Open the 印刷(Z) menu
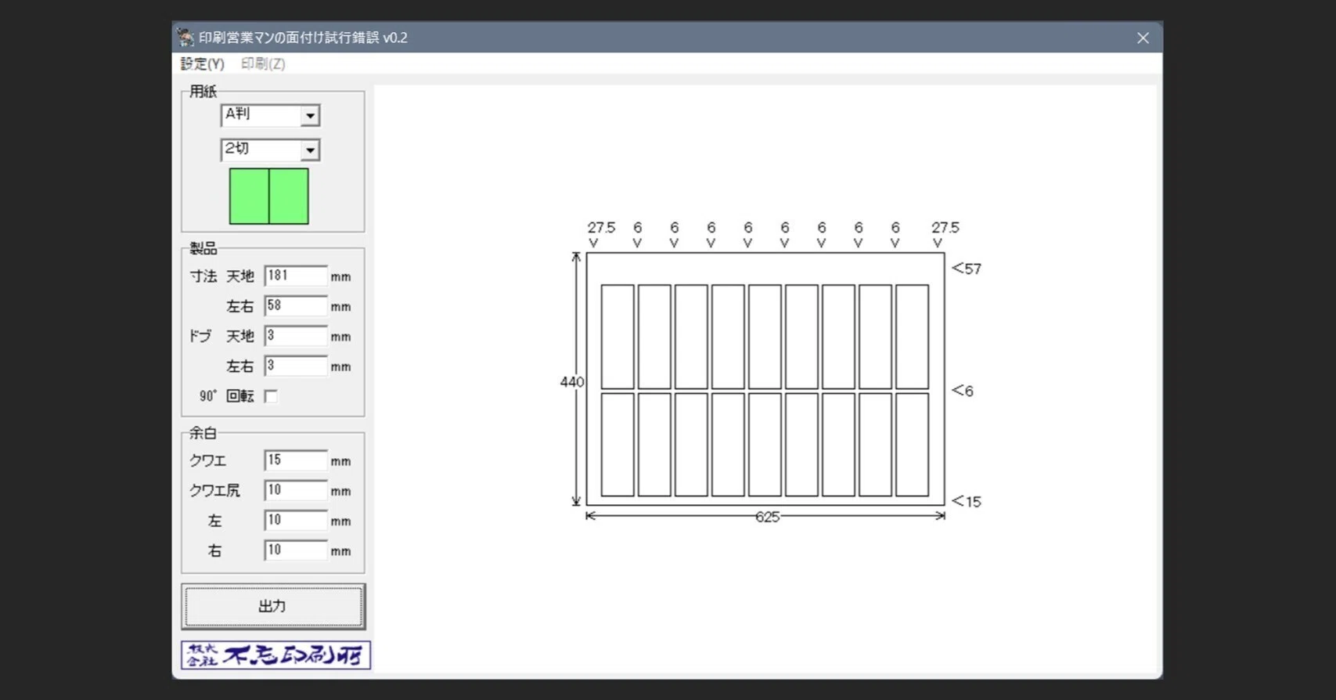Image resolution: width=1336 pixels, height=700 pixels. (263, 63)
